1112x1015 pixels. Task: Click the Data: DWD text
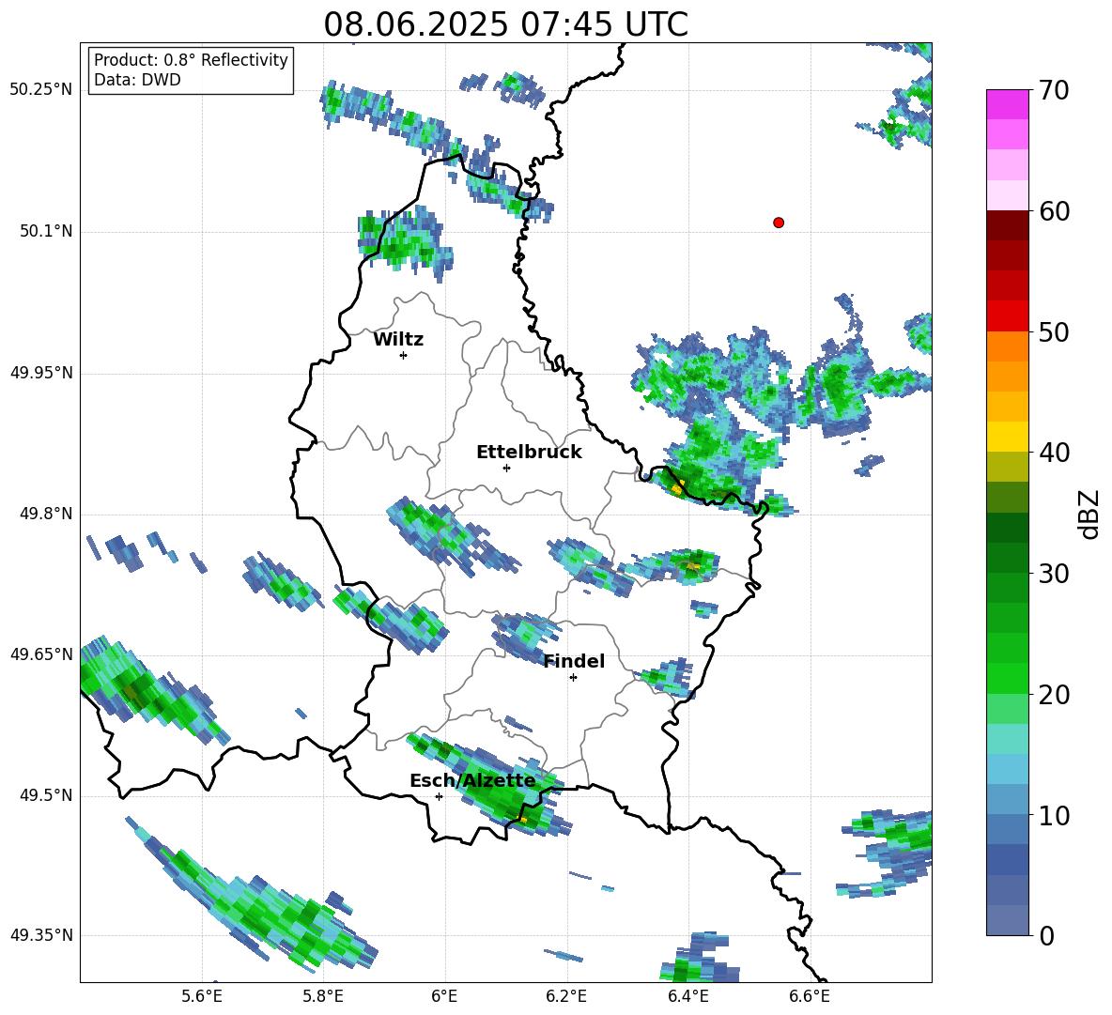[x=137, y=80]
